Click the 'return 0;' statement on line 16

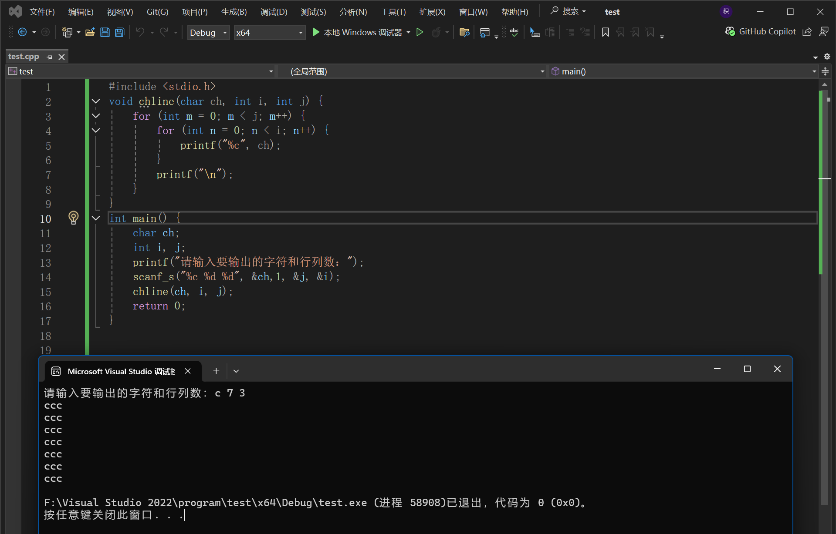click(x=159, y=306)
